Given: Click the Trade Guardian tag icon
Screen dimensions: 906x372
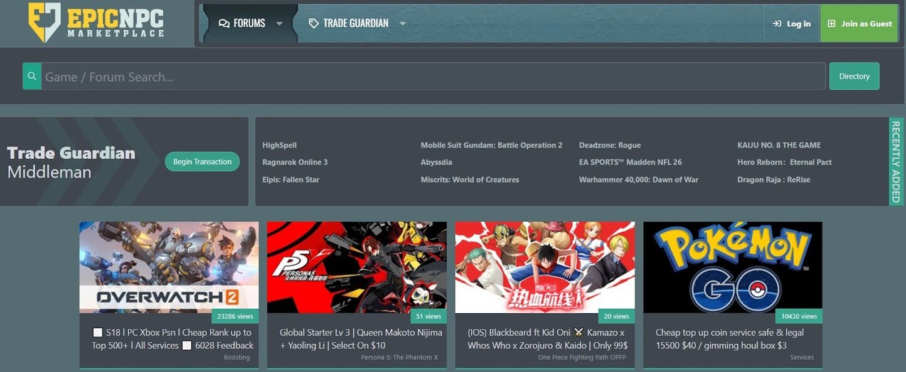Looking at the screenshot, I should pyautogui.click(x=314, y=23).
